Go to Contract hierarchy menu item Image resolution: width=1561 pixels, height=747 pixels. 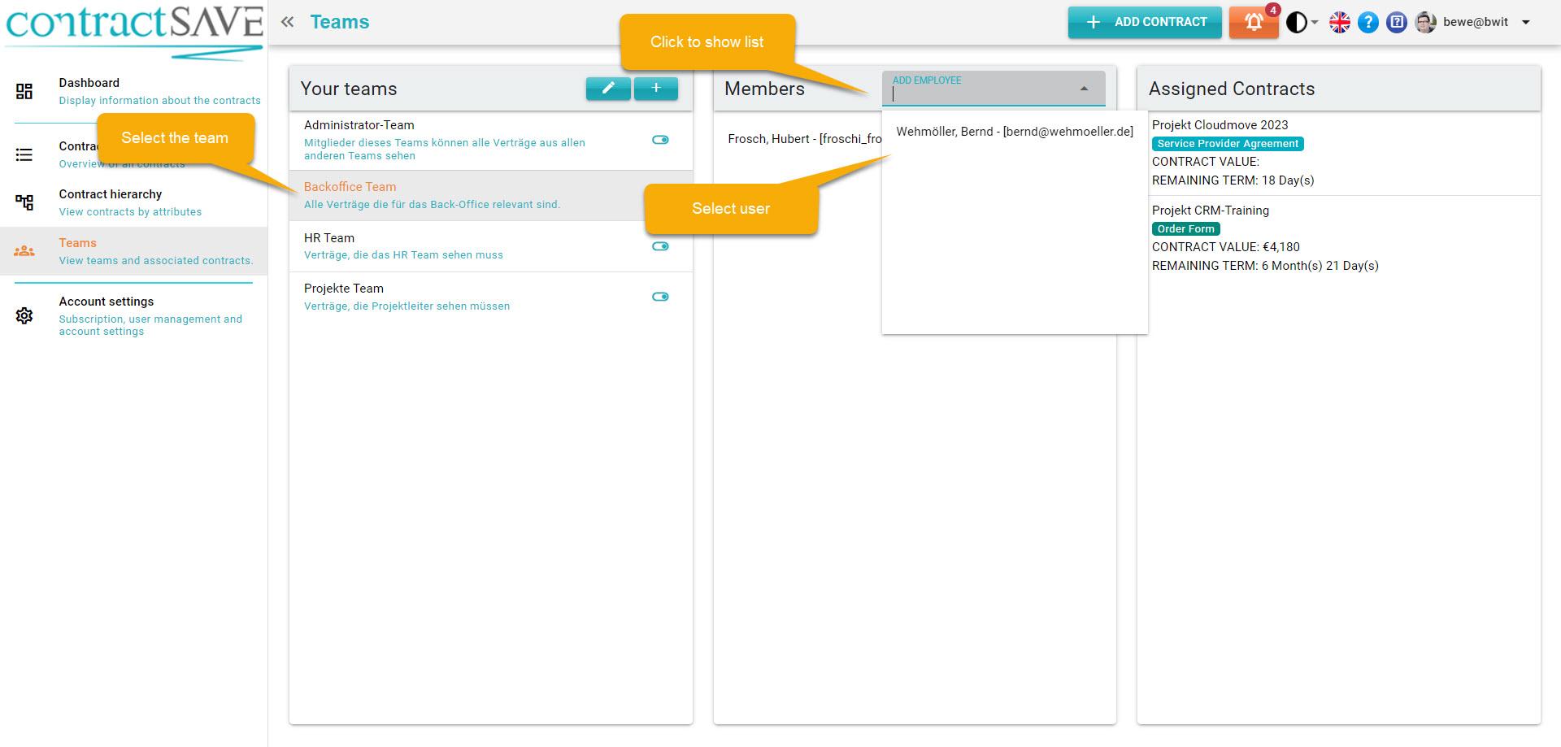tap(111, 194)
